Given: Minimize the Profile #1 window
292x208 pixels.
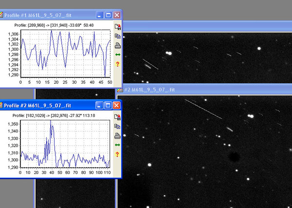Looking at the screenshot, I should 100,15.
